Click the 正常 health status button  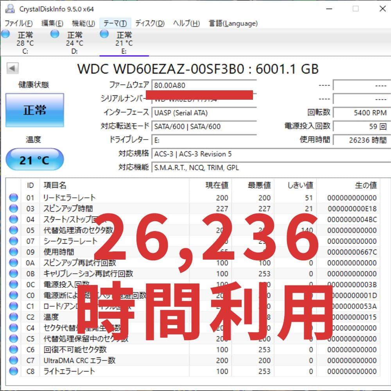34,111
